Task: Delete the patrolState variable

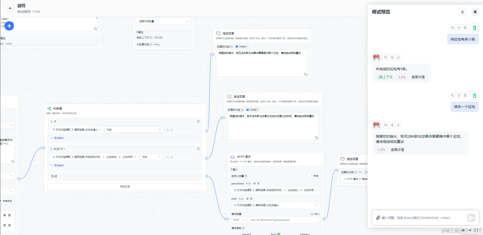Action: (258, 184)
